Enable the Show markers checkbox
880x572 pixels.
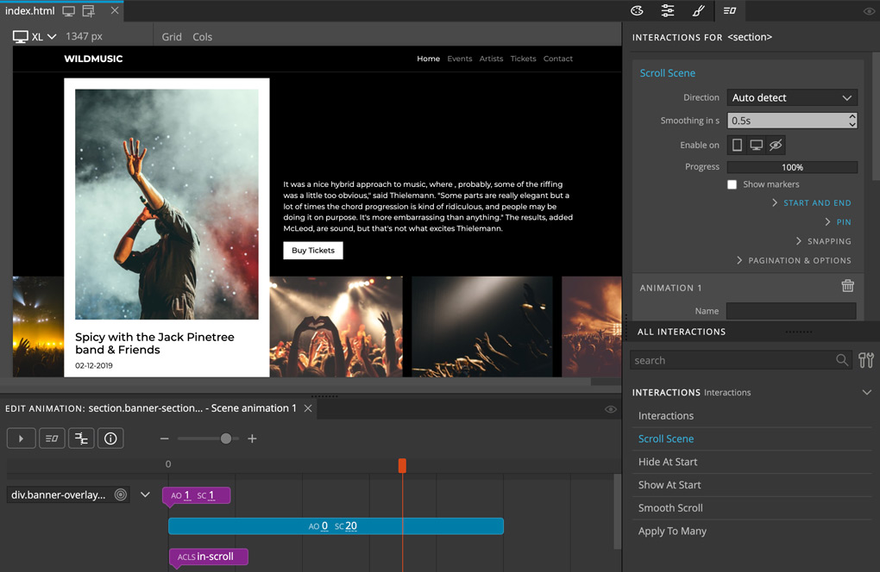[x=732, y=184]
